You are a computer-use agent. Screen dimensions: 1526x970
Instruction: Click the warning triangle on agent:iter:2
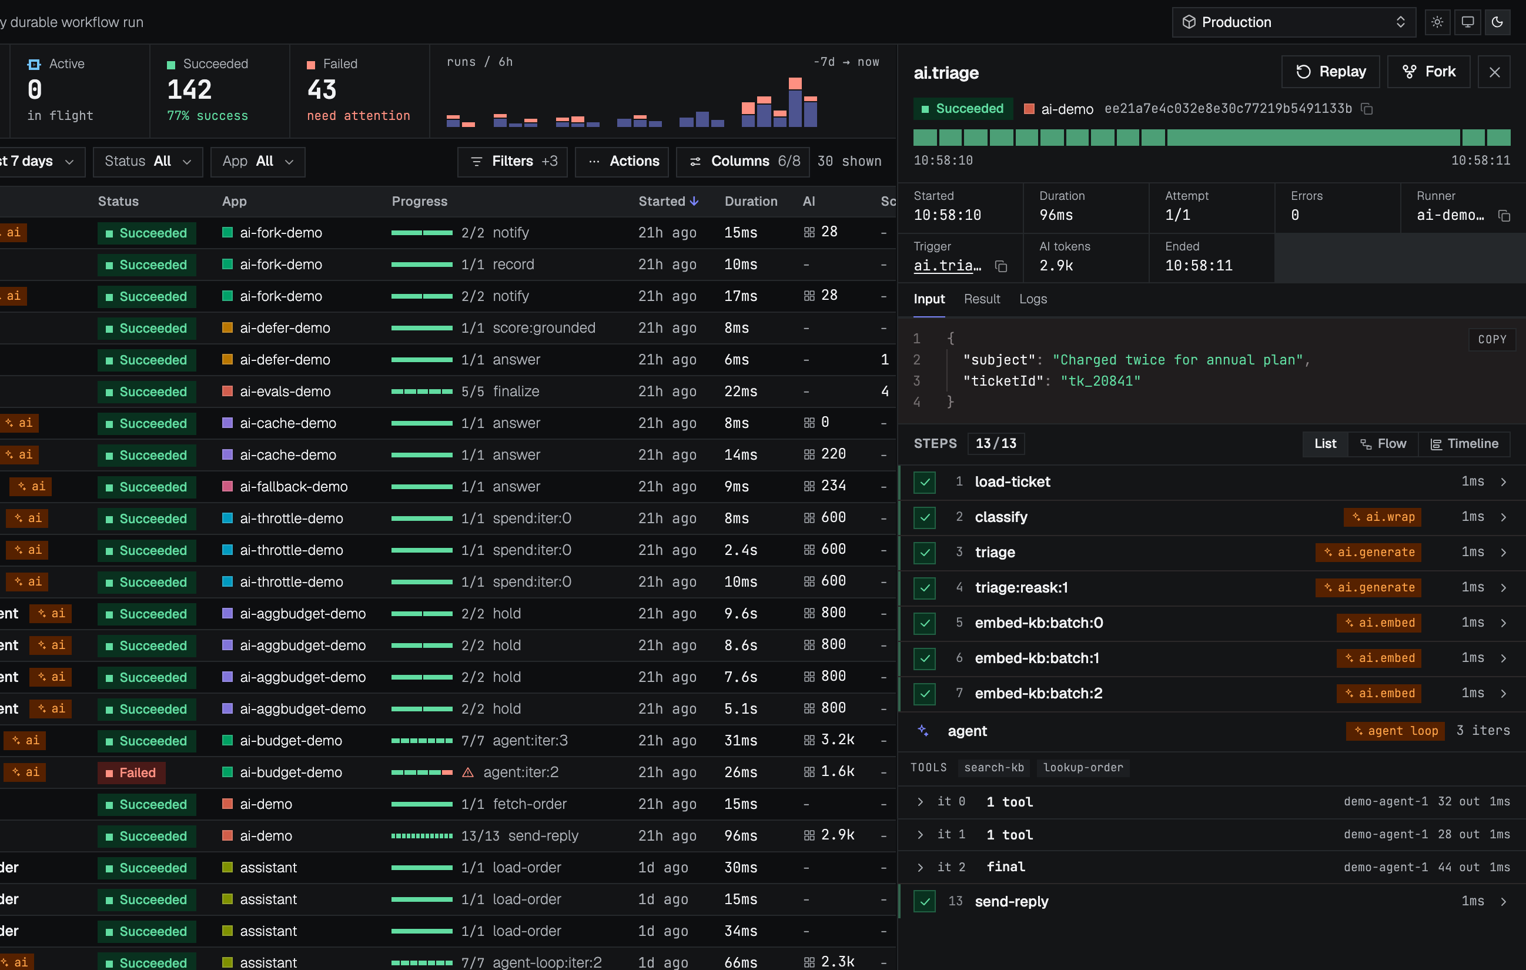(x=468, y=773)
